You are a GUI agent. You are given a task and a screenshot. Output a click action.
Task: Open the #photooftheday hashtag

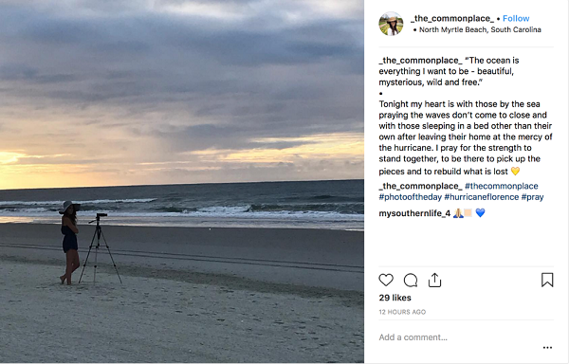click(x=410, y=197)
